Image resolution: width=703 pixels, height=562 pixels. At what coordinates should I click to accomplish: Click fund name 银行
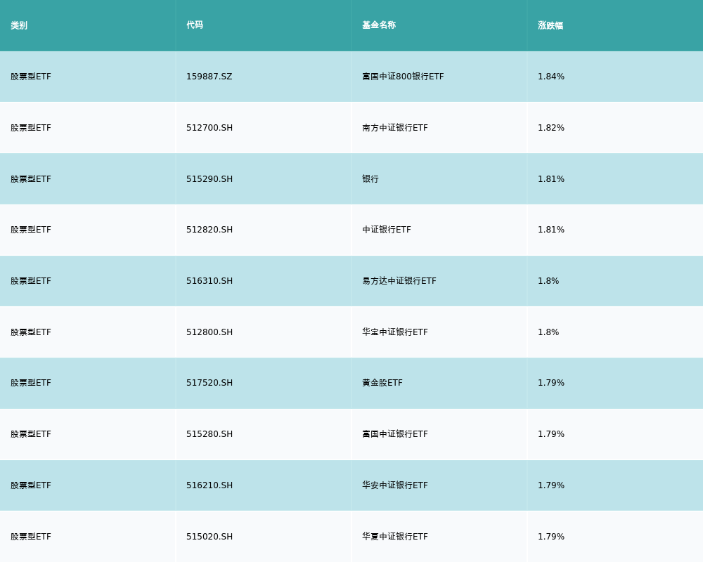click(x=370, y=179)
